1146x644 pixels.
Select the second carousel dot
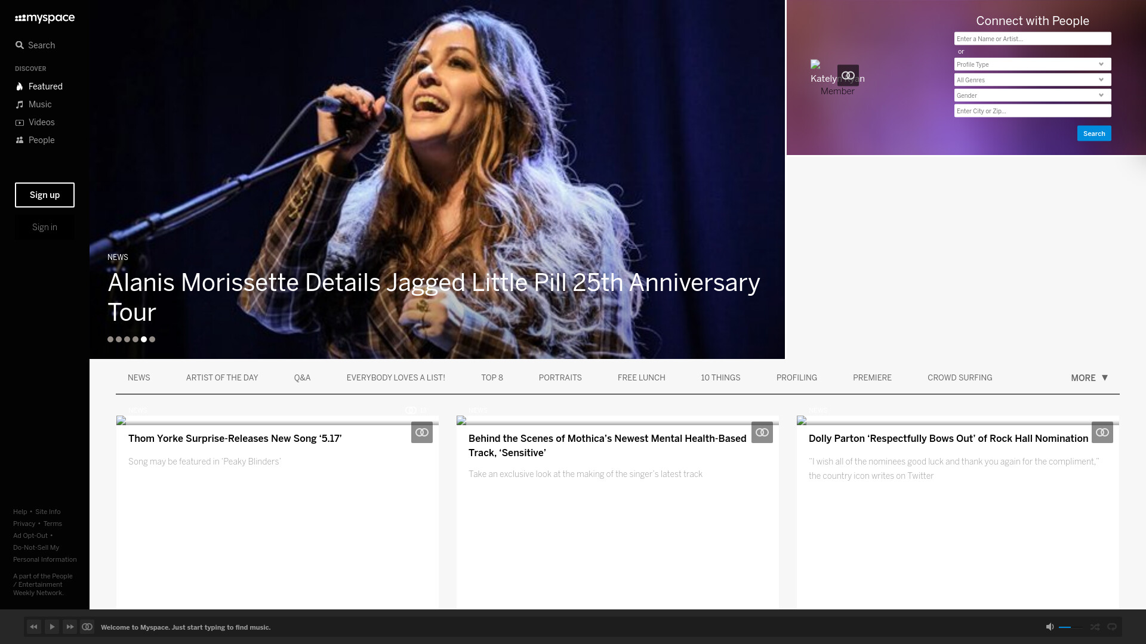pos(119,339)
